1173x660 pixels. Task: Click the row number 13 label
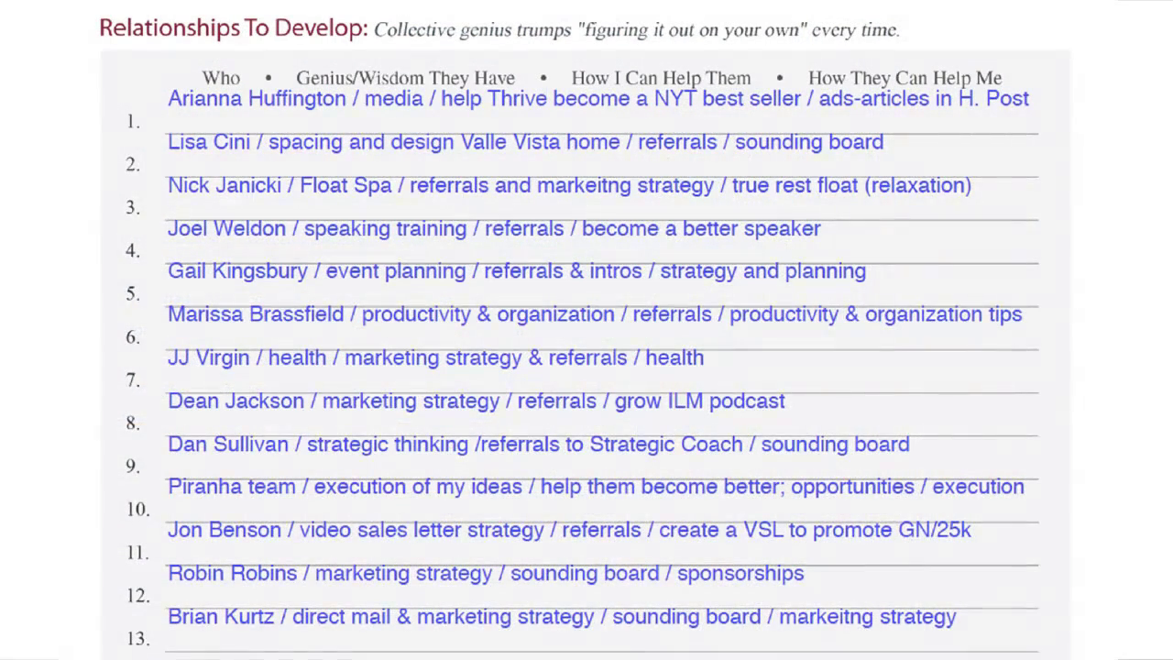point(138,638)
